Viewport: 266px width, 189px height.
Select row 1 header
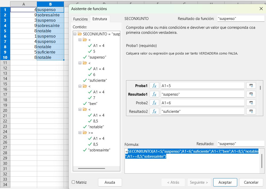click(x=5, y=10)
